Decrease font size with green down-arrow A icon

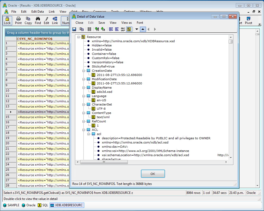click(x=103, y=29)
